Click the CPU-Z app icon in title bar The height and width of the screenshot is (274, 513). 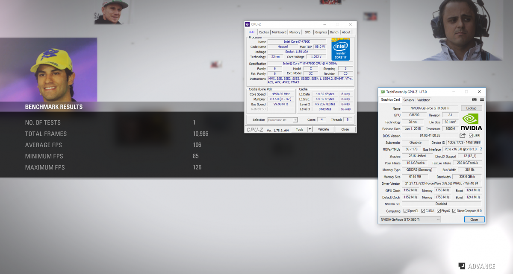tap(248, 24)
